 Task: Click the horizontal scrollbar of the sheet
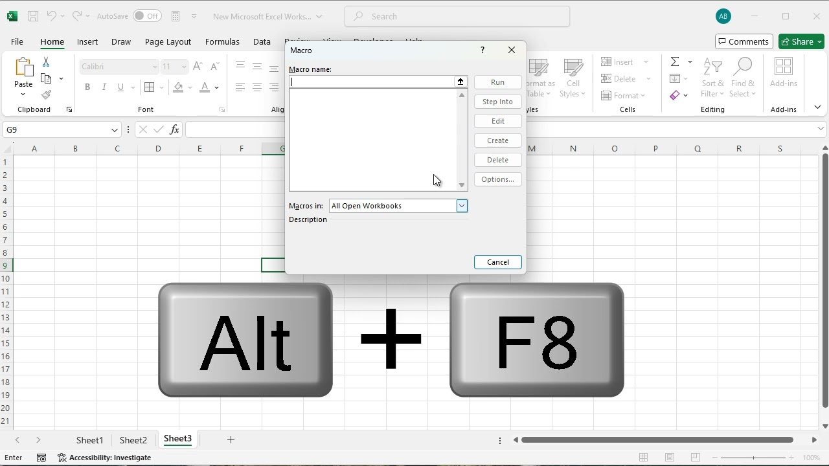point(657,440)
